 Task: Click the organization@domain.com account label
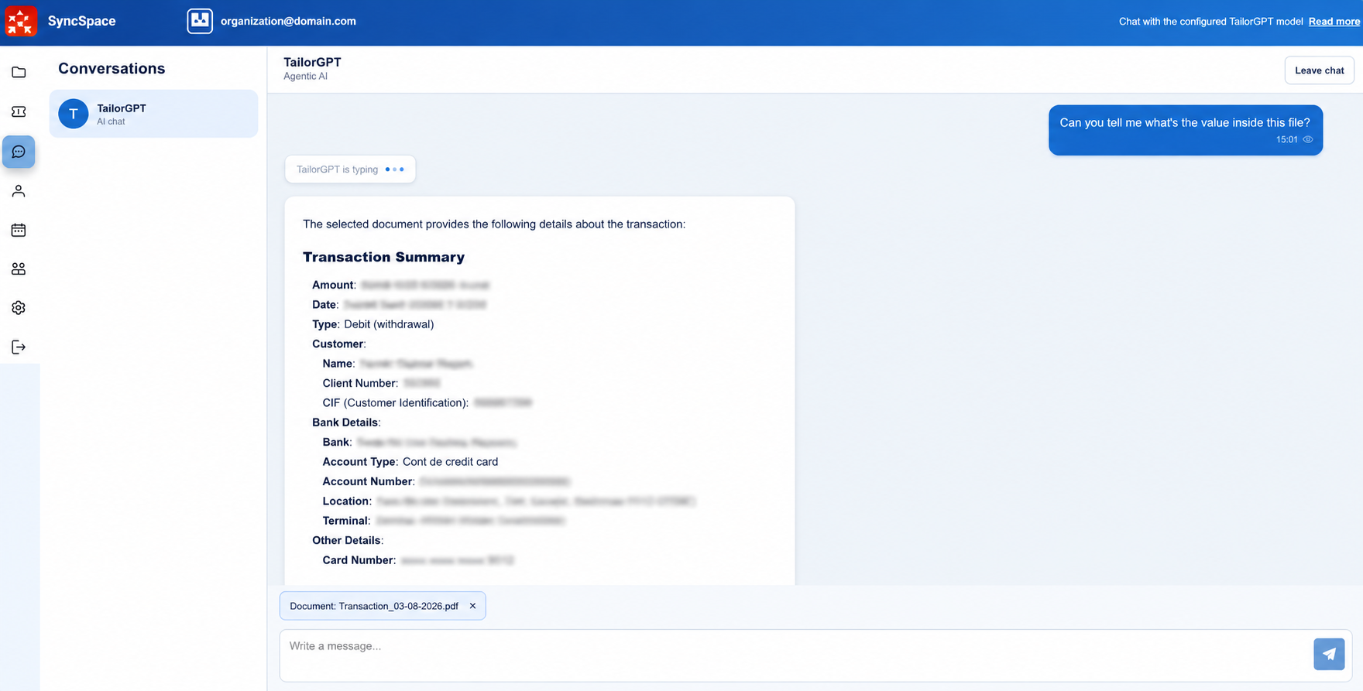click(288, 21)
